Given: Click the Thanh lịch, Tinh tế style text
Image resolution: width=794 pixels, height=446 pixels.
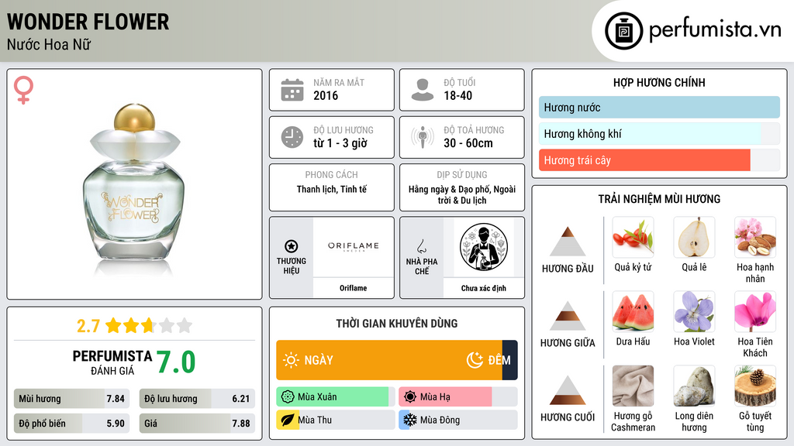Looking at the screenshot, I should point(332,189).
